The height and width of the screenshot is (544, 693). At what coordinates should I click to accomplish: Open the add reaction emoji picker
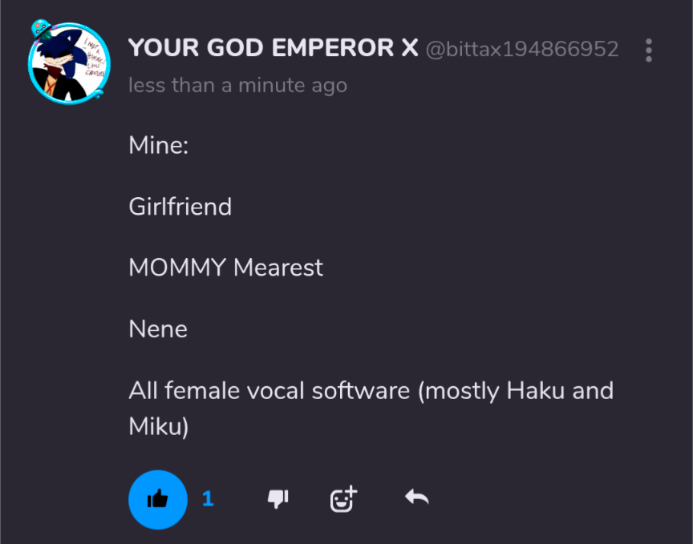343,499
